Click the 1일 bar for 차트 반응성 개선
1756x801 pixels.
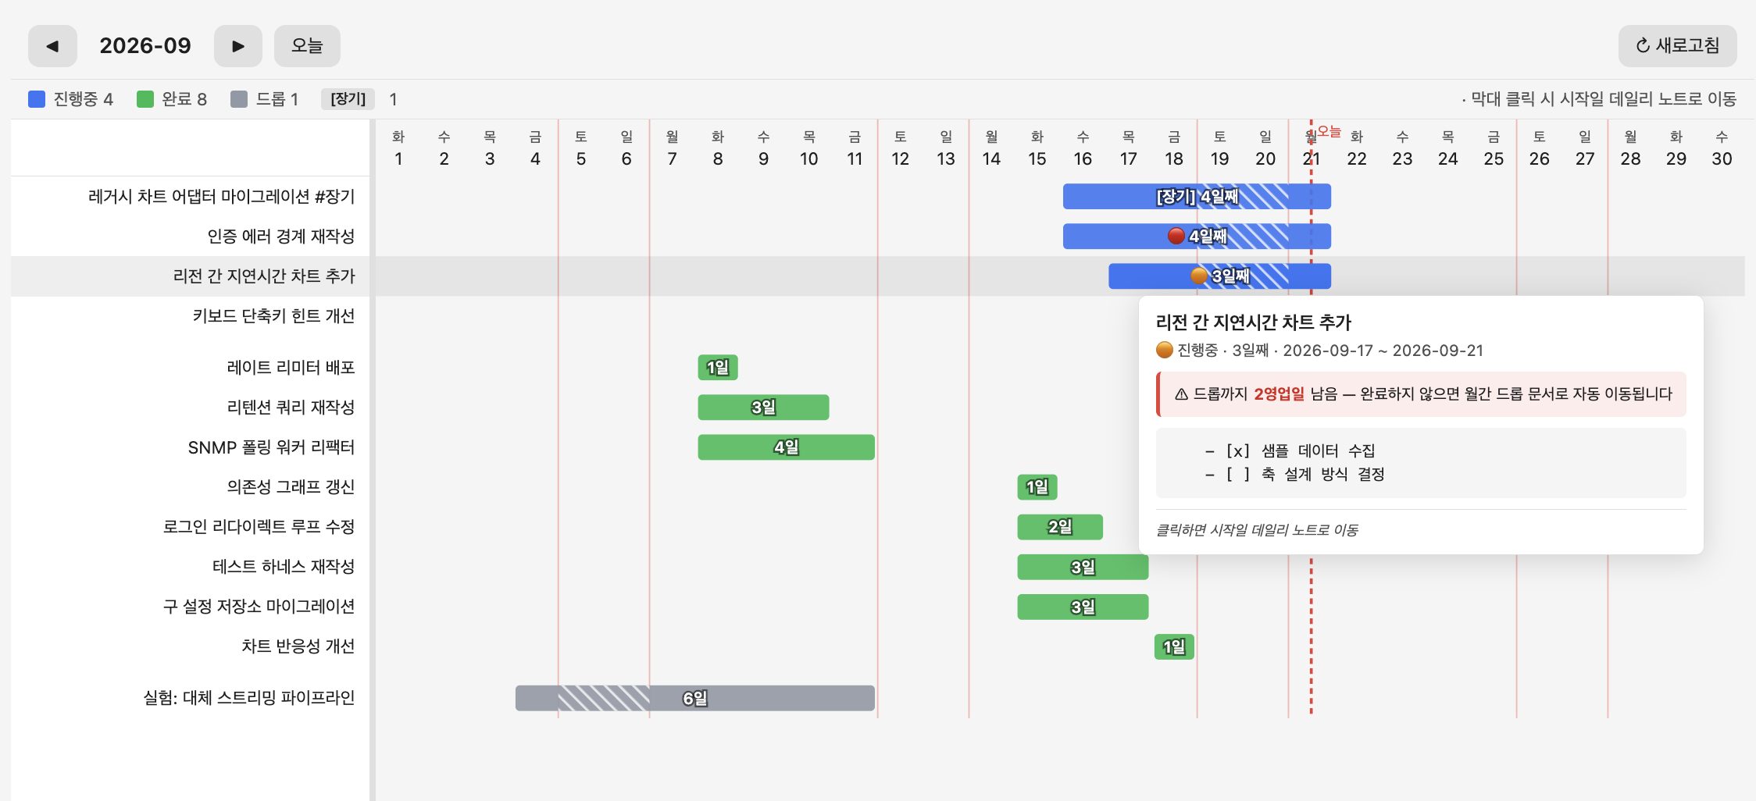coord(1174,647)
